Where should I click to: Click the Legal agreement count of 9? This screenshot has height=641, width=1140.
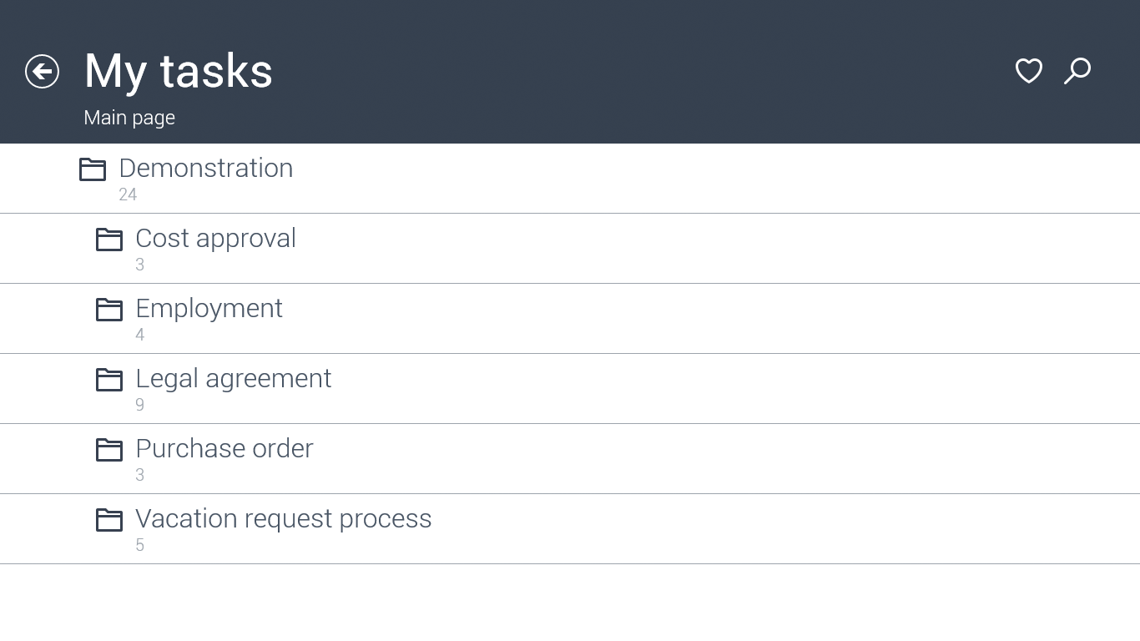pyautogui.click(x=139, y=405)
